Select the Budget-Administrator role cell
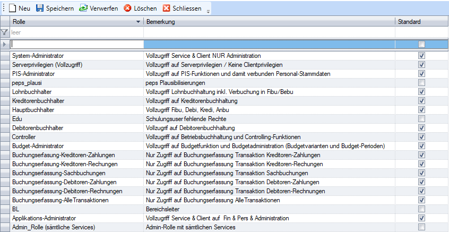The height and width of the screenshot is (232, 449). click(76, 146)
